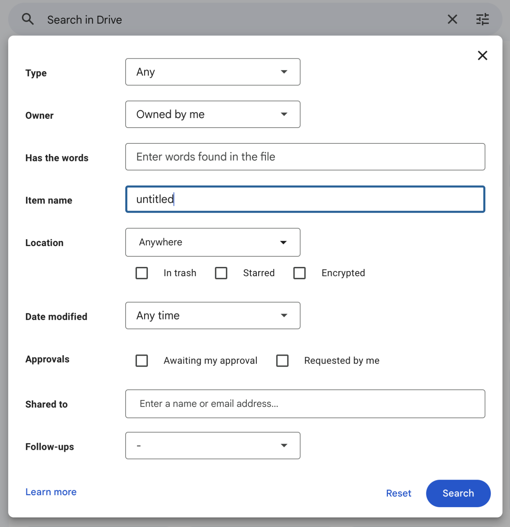510x527 pixels.
Task: Select the Item name field containing untitled
Action: (305, 199)
